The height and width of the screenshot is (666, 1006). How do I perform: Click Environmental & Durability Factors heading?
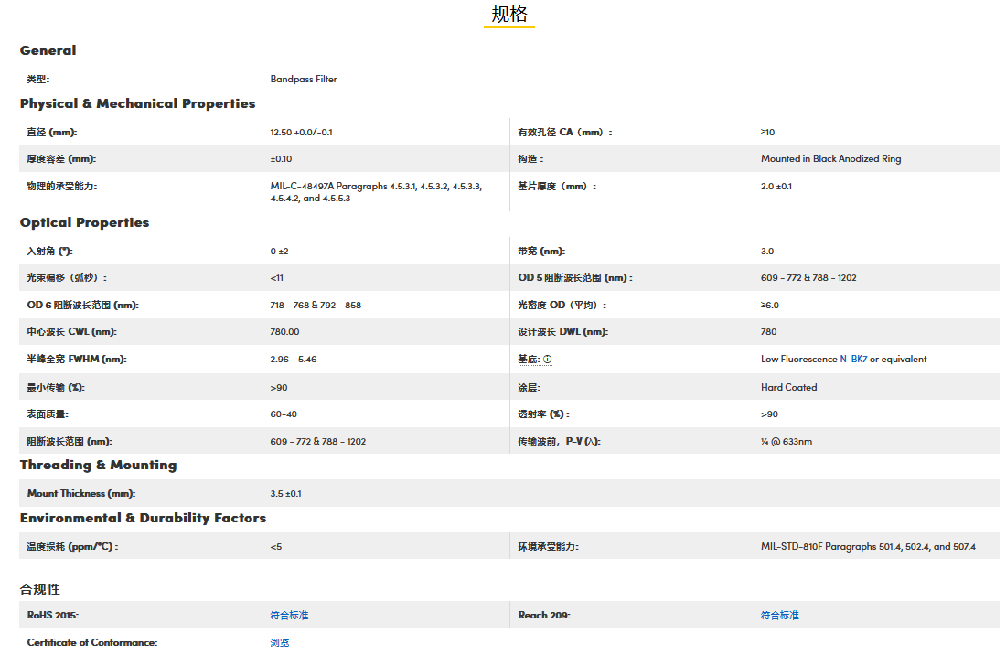144,518
